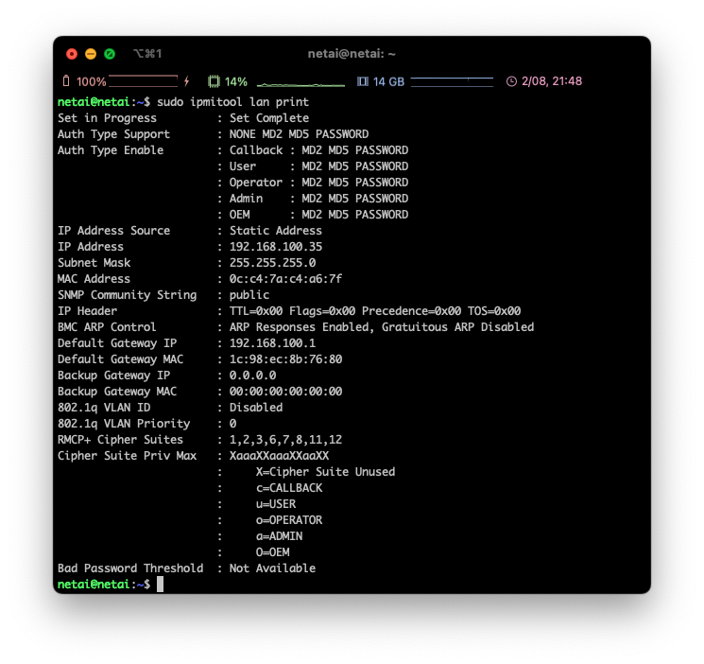
Task: Click the Bad Password Threshold label
Action: (x=130, y=568)
